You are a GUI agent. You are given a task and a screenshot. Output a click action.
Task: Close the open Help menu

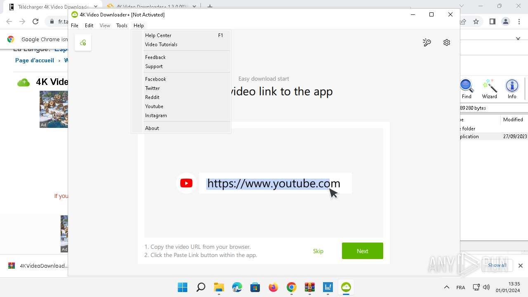[x=139, y=26]
